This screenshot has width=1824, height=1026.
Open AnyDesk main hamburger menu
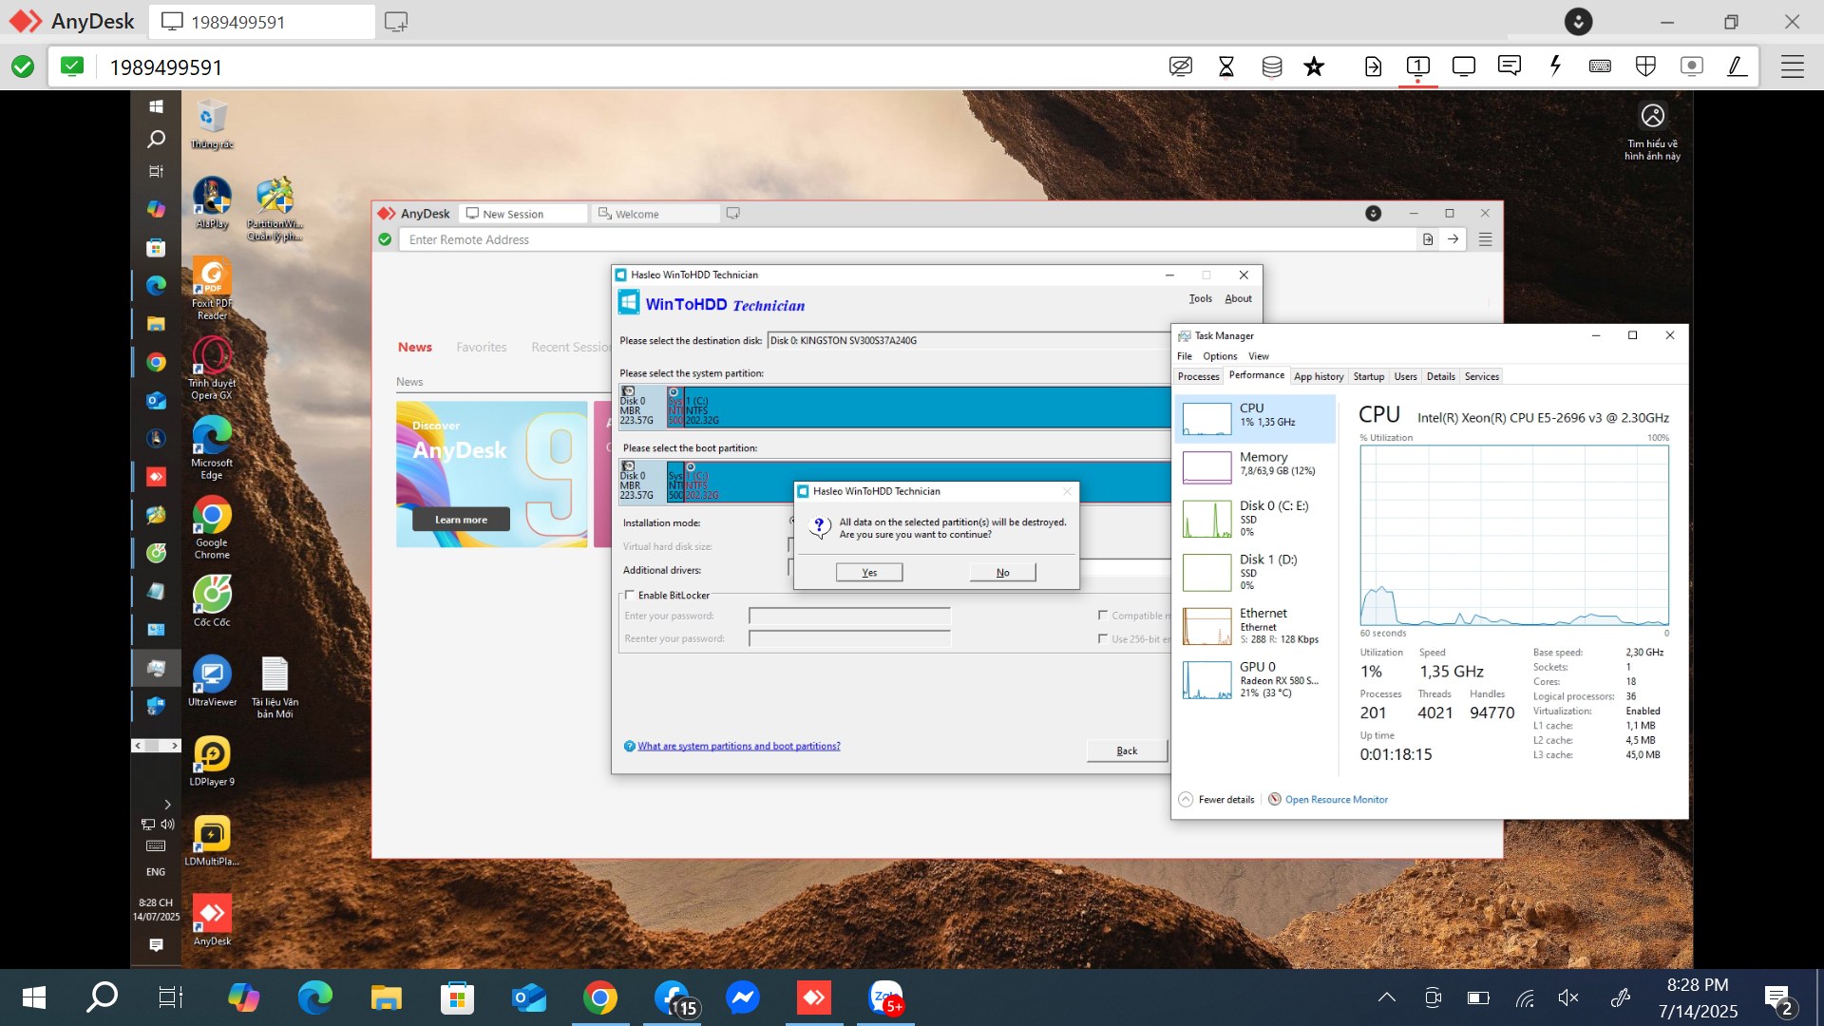click(x=1792, y=66)
